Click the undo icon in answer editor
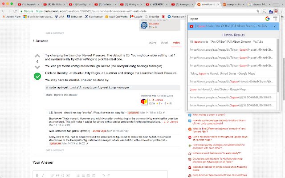The height and width of the screenshot is (178, 285). pyautogui.click(x=104, y=175)
